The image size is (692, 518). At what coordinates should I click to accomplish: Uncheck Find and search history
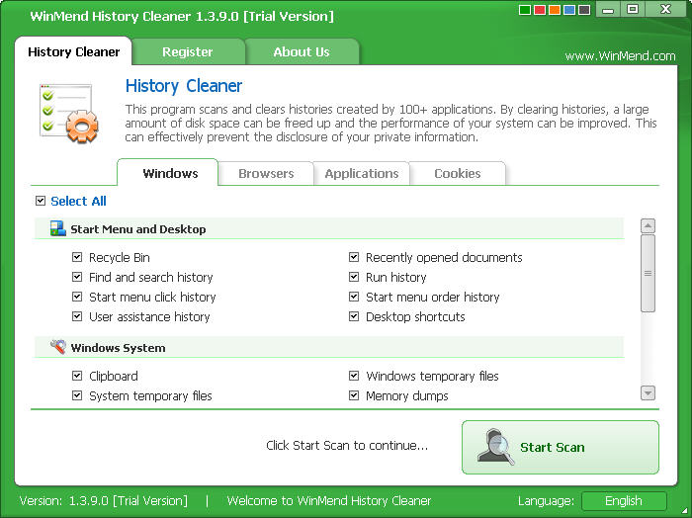[77, 277]
